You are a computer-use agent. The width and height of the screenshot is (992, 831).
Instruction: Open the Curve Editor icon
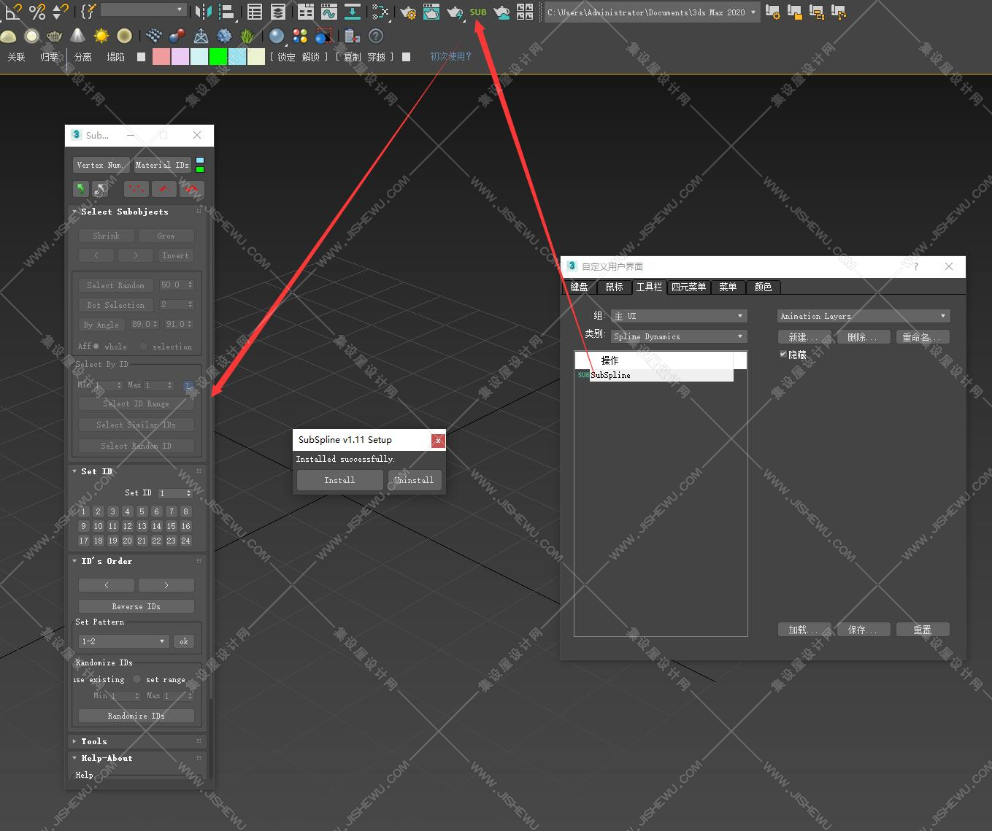(328, 12)
